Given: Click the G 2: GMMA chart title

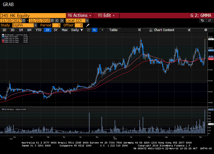Looking at the screenshot, I should pos(201,15).
